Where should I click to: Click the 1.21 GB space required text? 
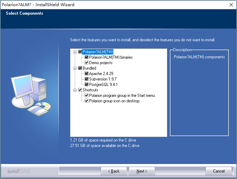(x=103, y=140)
